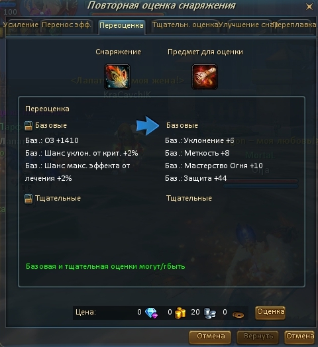Click the blue arrow between stat columns
Image resolution: width=318 pixels, height=347 pixels.
[148, 125]
